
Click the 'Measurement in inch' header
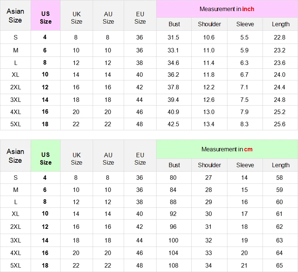(x=227, y=9)
